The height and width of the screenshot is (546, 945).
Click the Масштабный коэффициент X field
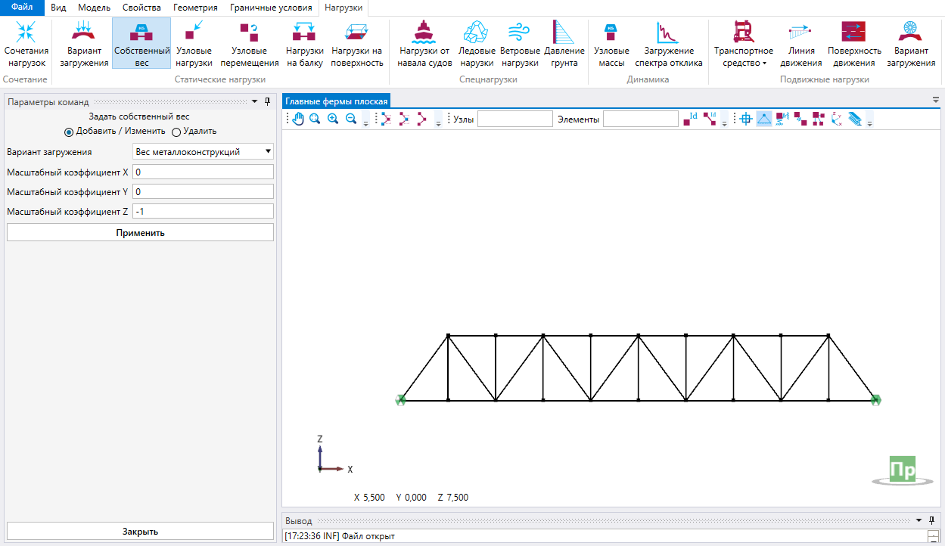click(203, 172)
